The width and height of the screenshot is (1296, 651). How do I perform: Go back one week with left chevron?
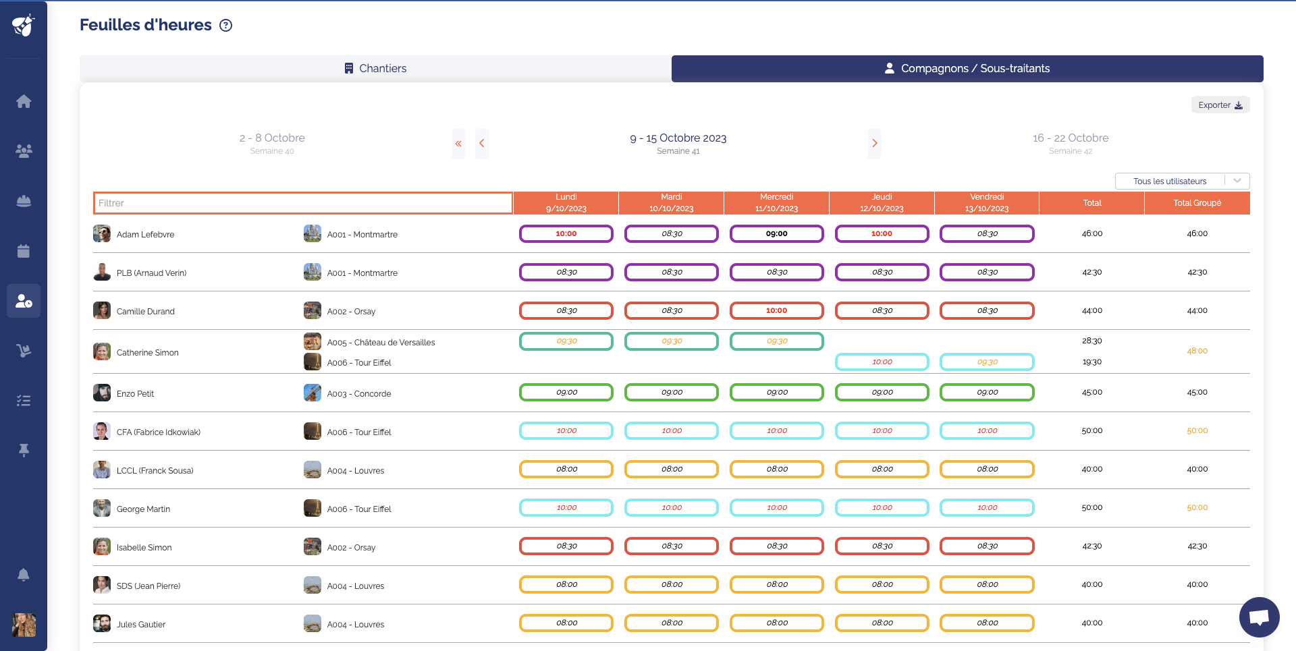coord(482,143)
